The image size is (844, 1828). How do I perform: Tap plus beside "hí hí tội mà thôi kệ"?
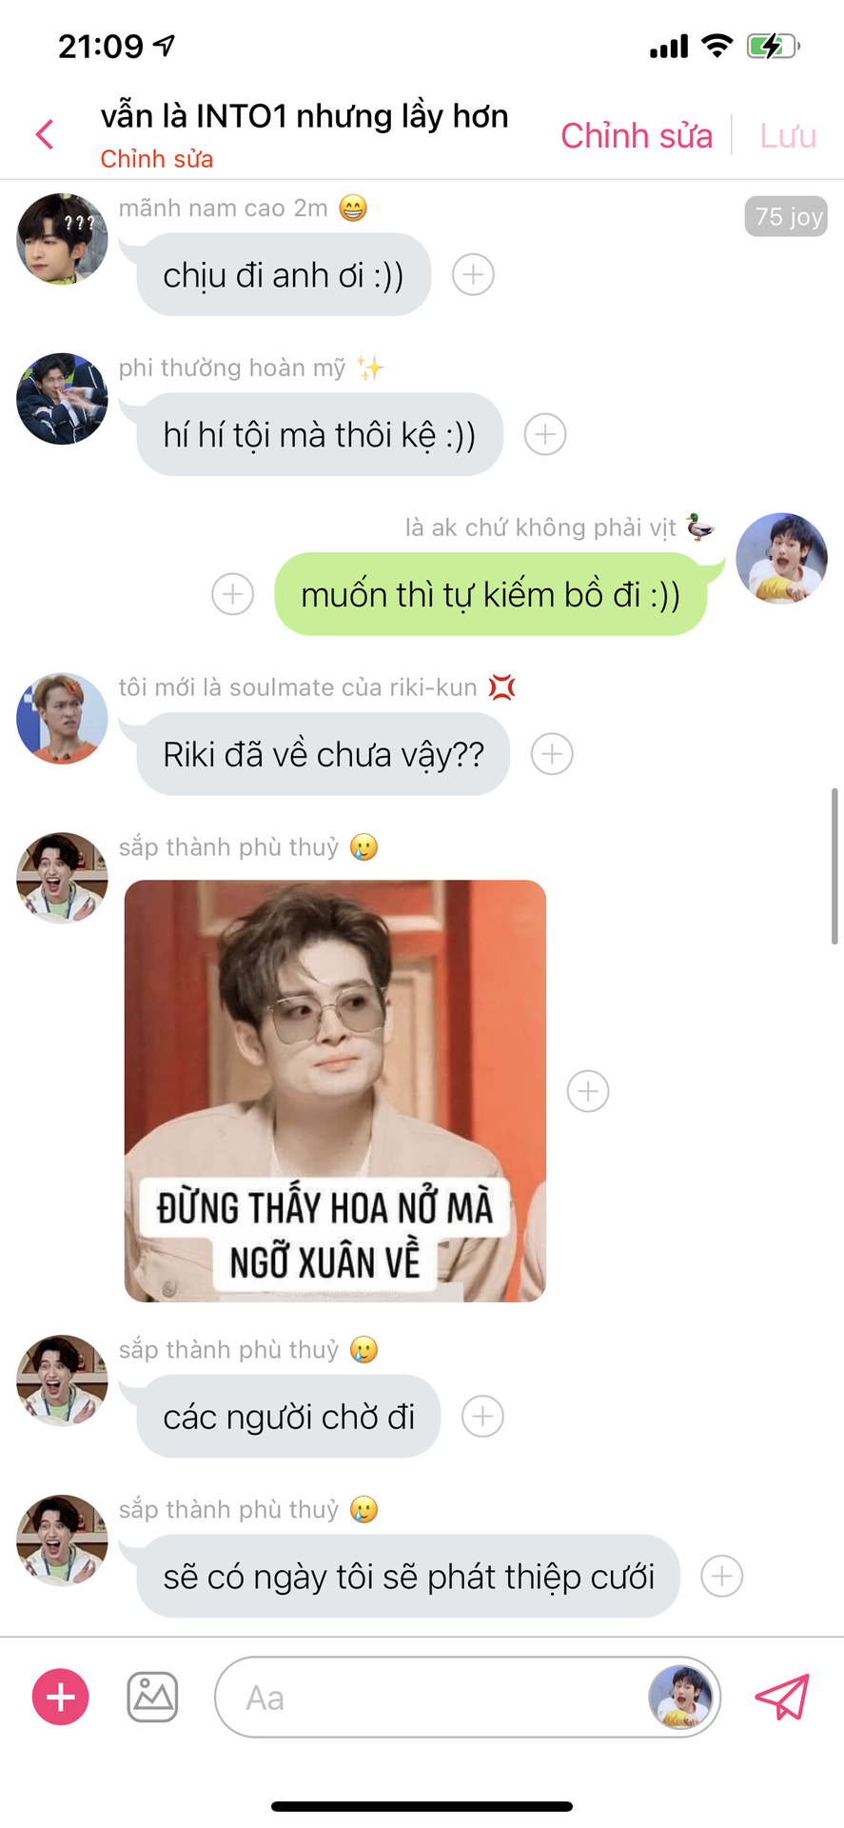pos(545,434)
